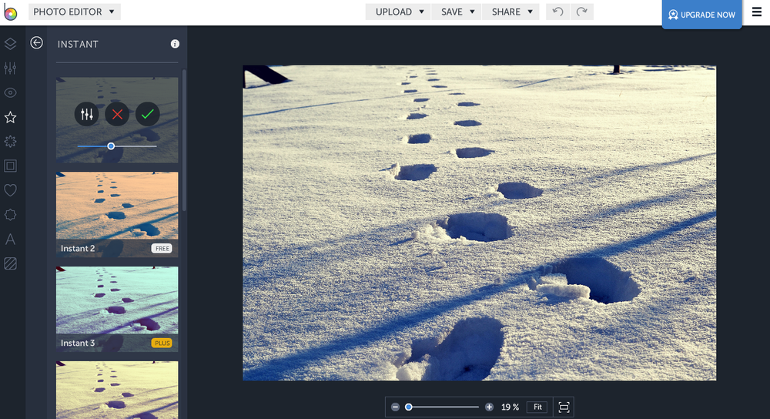
Task: Zoom in with the plus icon
Action: point(489,407)
